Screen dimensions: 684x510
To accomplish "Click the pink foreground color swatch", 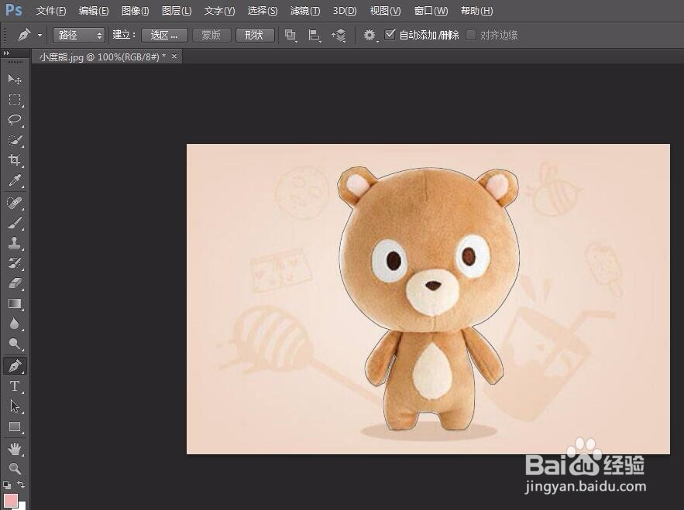I will 11,500.
